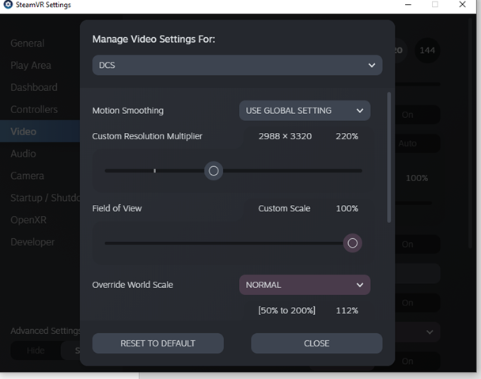Click the Hide advanced settings button
This screenshot has width=481, height=379.
(x=36, y=351)
